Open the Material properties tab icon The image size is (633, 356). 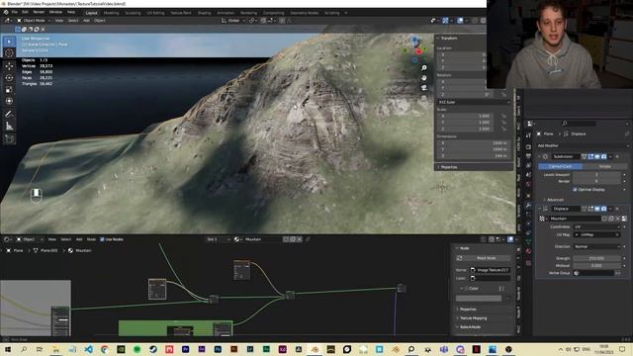[528, 251]
